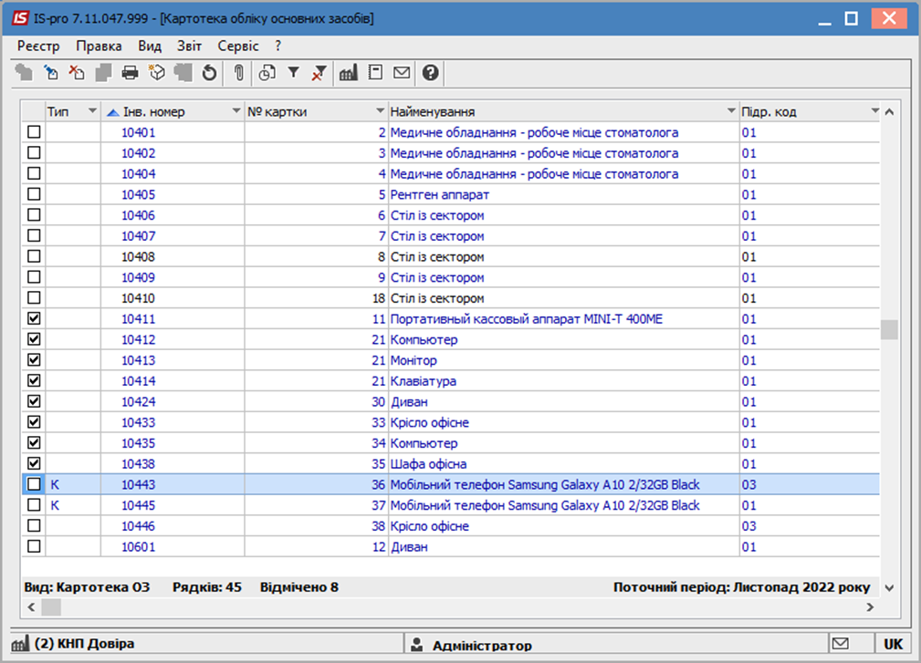Click the envelope icon in the toolbar
This screenshot has height=663, width=921.
coord(402,73)
